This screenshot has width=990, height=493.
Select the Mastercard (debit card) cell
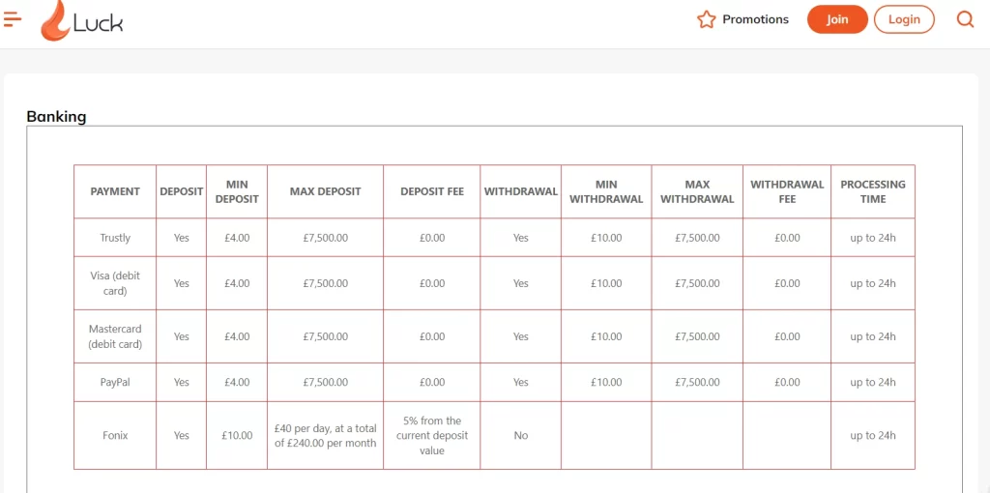point(115,336)
